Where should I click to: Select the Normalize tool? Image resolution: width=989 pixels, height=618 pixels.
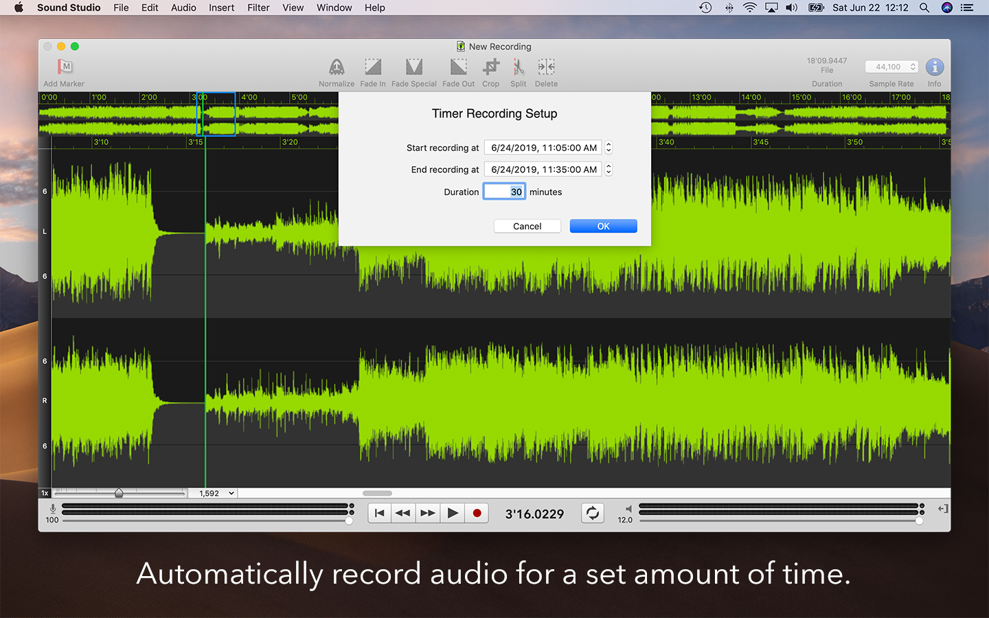(337, 67)
